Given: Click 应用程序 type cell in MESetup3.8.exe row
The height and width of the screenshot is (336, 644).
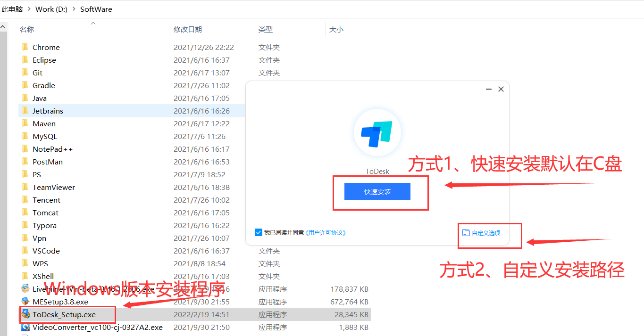Looking at the screenshot, I should click(273, 302).
